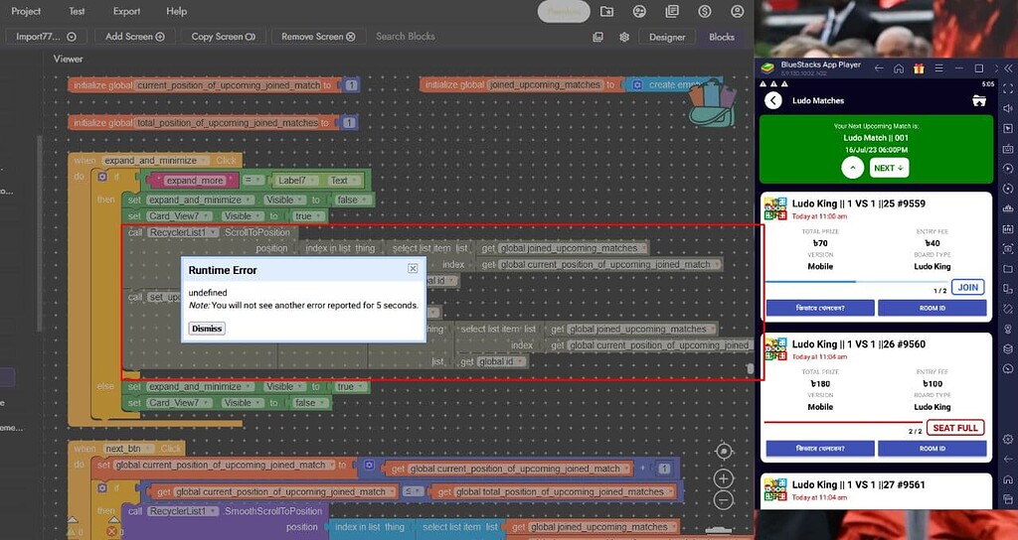Click the Add Screen button
Image resolution: width=1018 pixels, height=540 pixels.
134,37
